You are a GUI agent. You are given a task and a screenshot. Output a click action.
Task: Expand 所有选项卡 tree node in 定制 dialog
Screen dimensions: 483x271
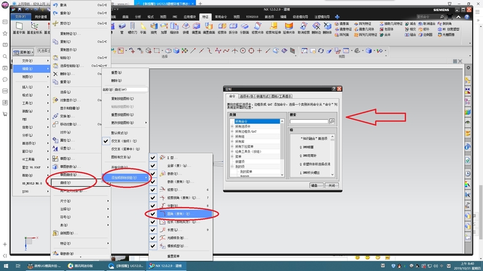point(232,126)
